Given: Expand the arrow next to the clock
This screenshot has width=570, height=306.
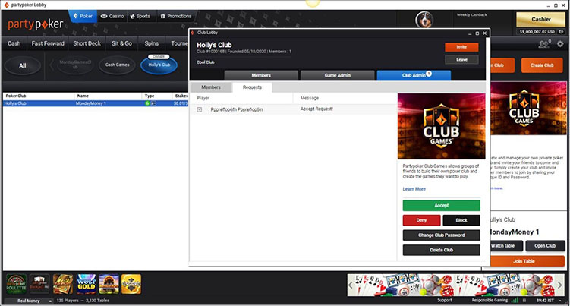Looking at the screenshot, I should point(560,301).
